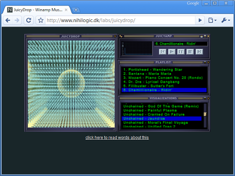Open 'click here to read words about this' link
The image size is (235, 176).
click(117, 137)
